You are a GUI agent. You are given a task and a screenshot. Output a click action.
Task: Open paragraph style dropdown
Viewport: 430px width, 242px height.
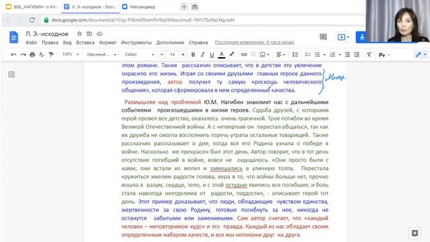click(101, 54)
